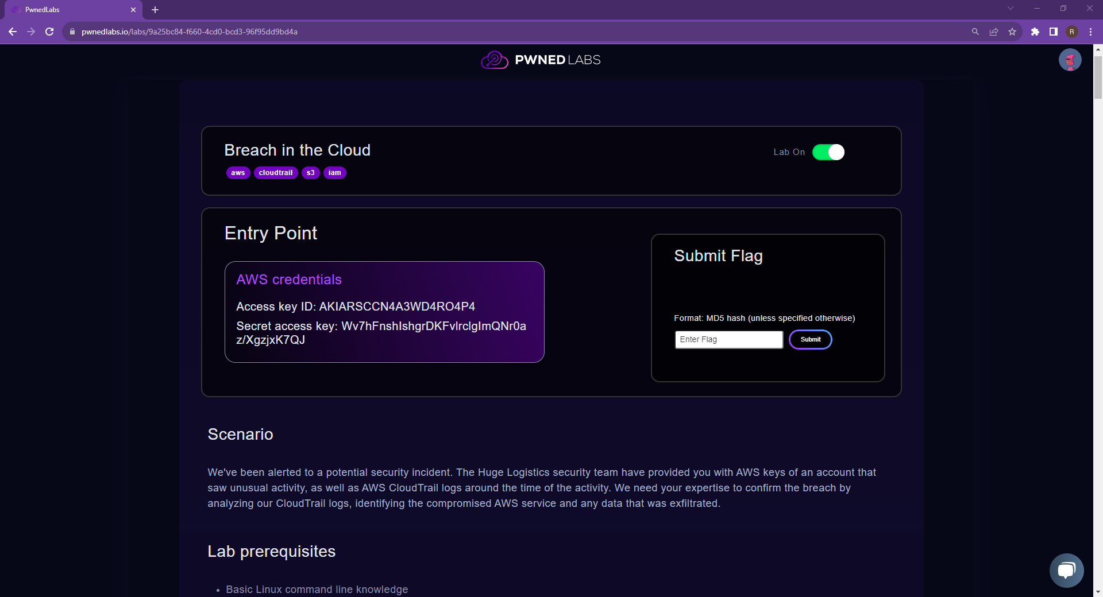Click the aws tag

coord(238,173)
